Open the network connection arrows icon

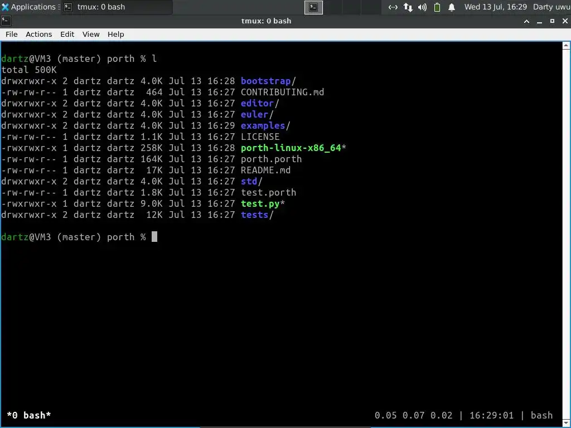393,7
